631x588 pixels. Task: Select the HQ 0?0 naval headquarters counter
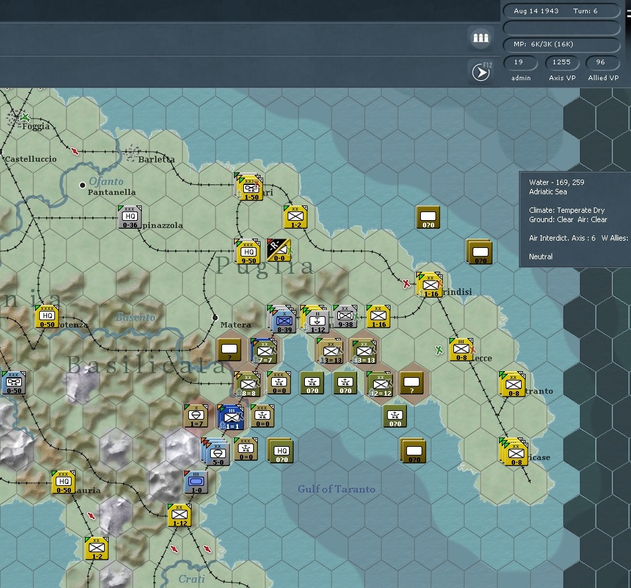click(x=280, y=451)
